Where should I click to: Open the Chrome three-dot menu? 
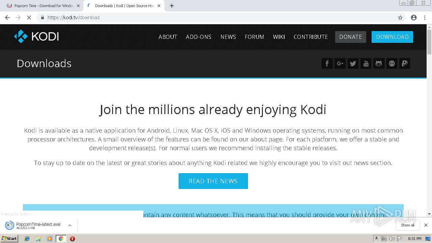tap(425, 18)
